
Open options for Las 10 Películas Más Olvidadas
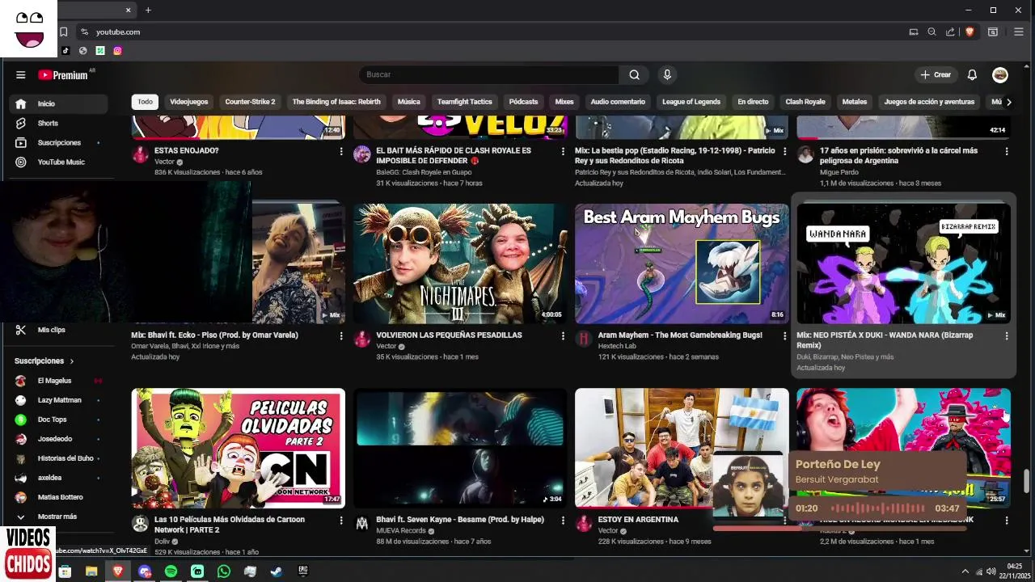(340, 520)
